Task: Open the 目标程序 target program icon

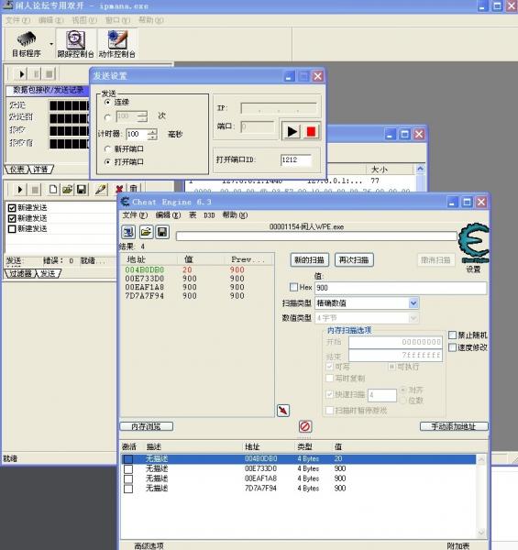Action: coord(27,44)
